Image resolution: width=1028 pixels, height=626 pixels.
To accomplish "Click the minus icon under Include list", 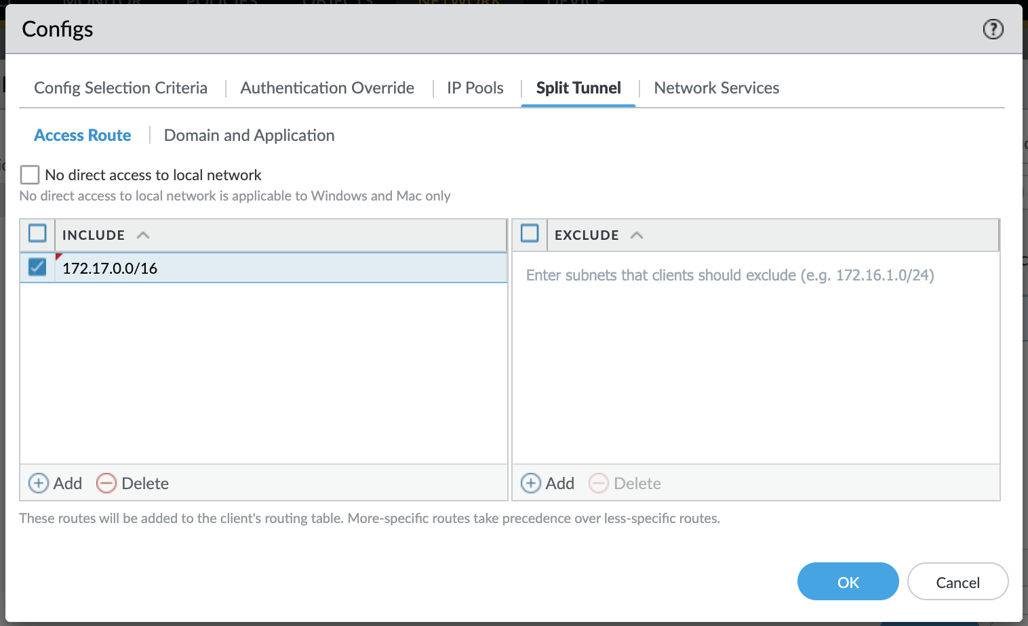I will point(106,483).
